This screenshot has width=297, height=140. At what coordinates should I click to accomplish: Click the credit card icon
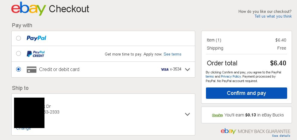[x=31, y=70]
